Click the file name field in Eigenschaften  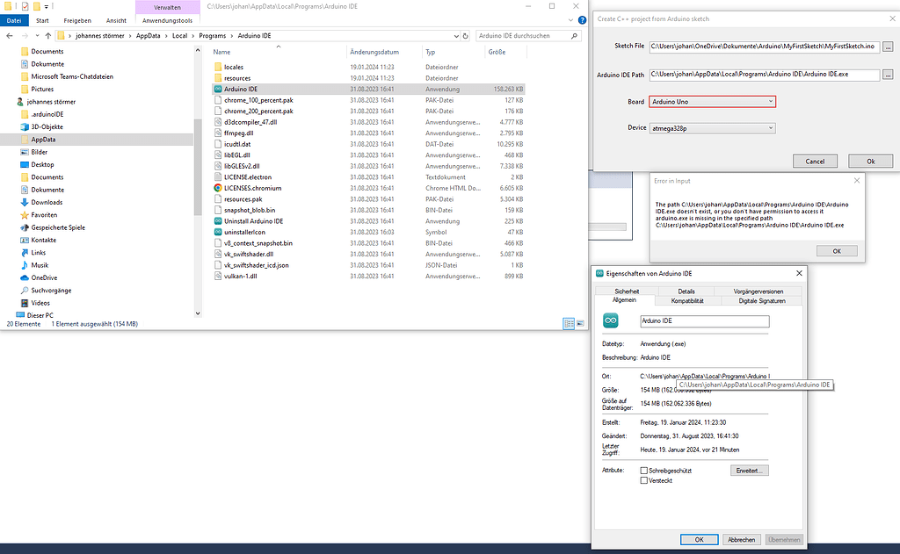[705, 321]
